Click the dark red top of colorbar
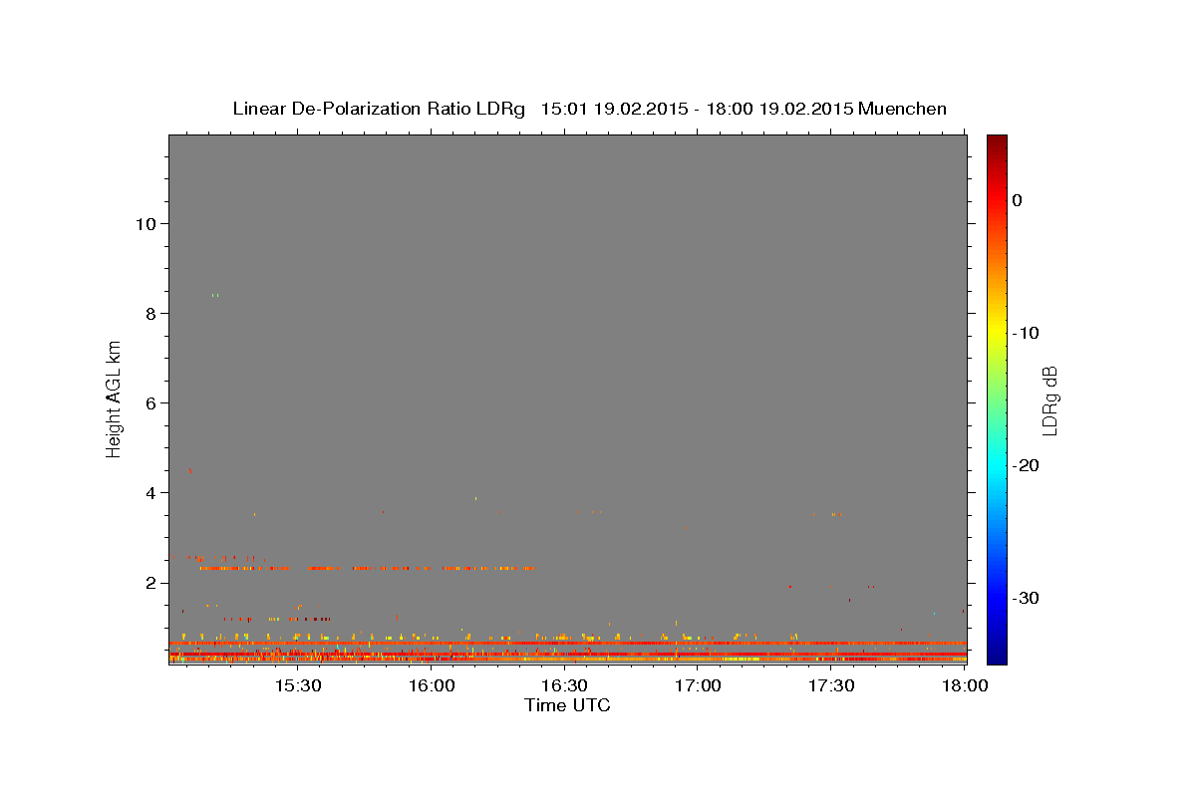Viewport: 1196px width, 797px height. click(997, 144)
